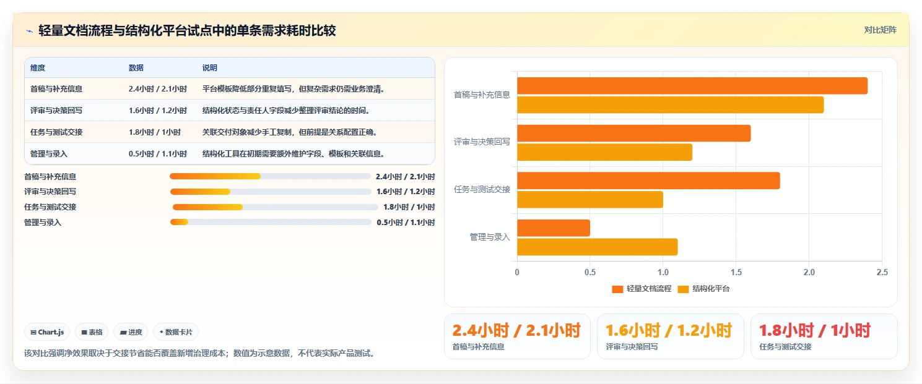Viewport: 922px width, 384px height.
Task: Click table row label 首稿与补充信息
Action: 56,89
